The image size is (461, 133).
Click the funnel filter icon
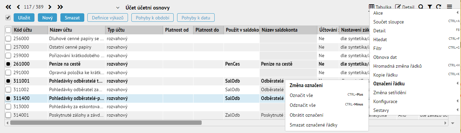(x=430, y=7)
